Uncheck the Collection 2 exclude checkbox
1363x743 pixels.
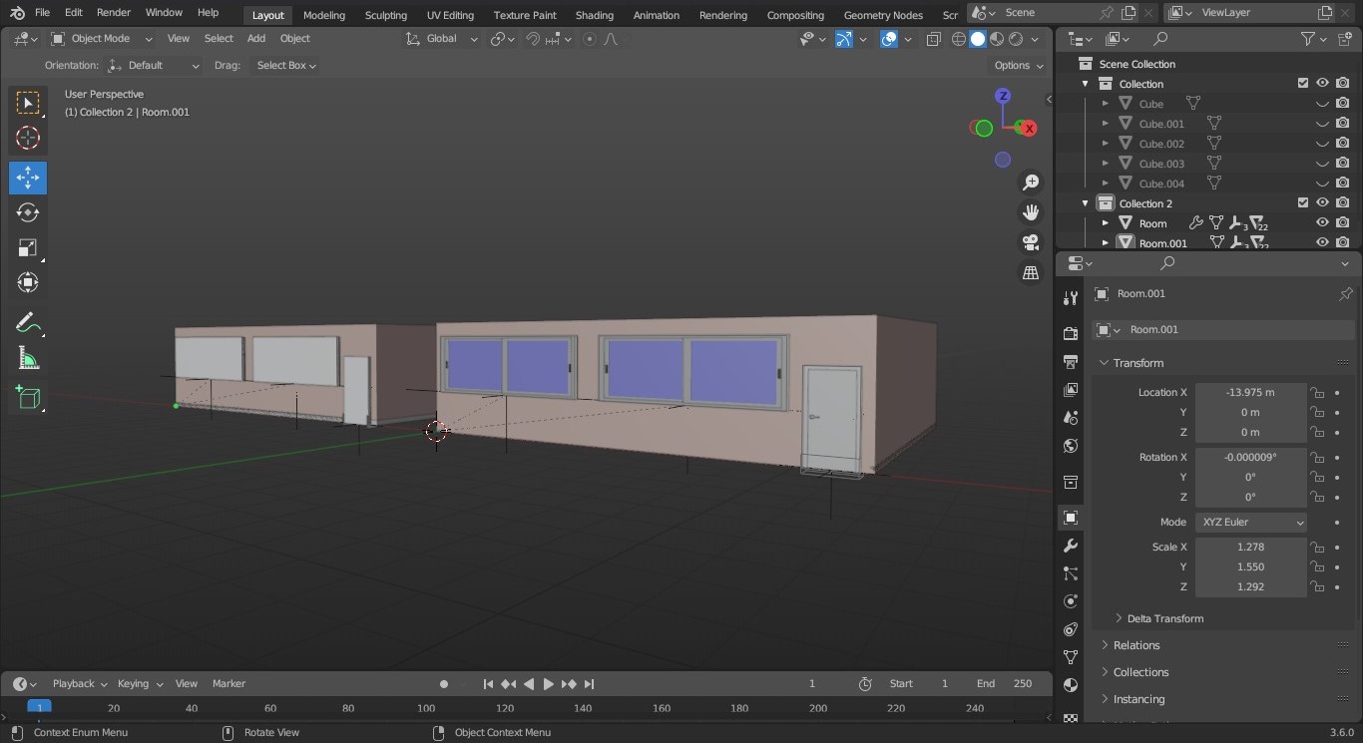(x=1302, y=202)
